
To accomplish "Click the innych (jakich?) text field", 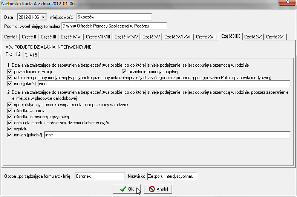I will pyautogui.click(x=167, y=135).
